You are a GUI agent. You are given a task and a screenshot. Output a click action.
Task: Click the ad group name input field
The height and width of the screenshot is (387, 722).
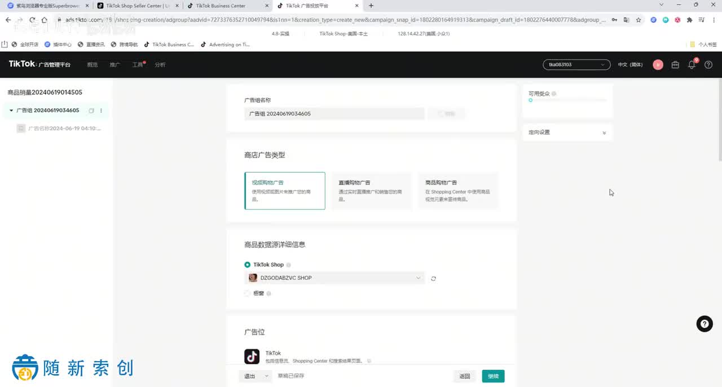click(334, 114)
